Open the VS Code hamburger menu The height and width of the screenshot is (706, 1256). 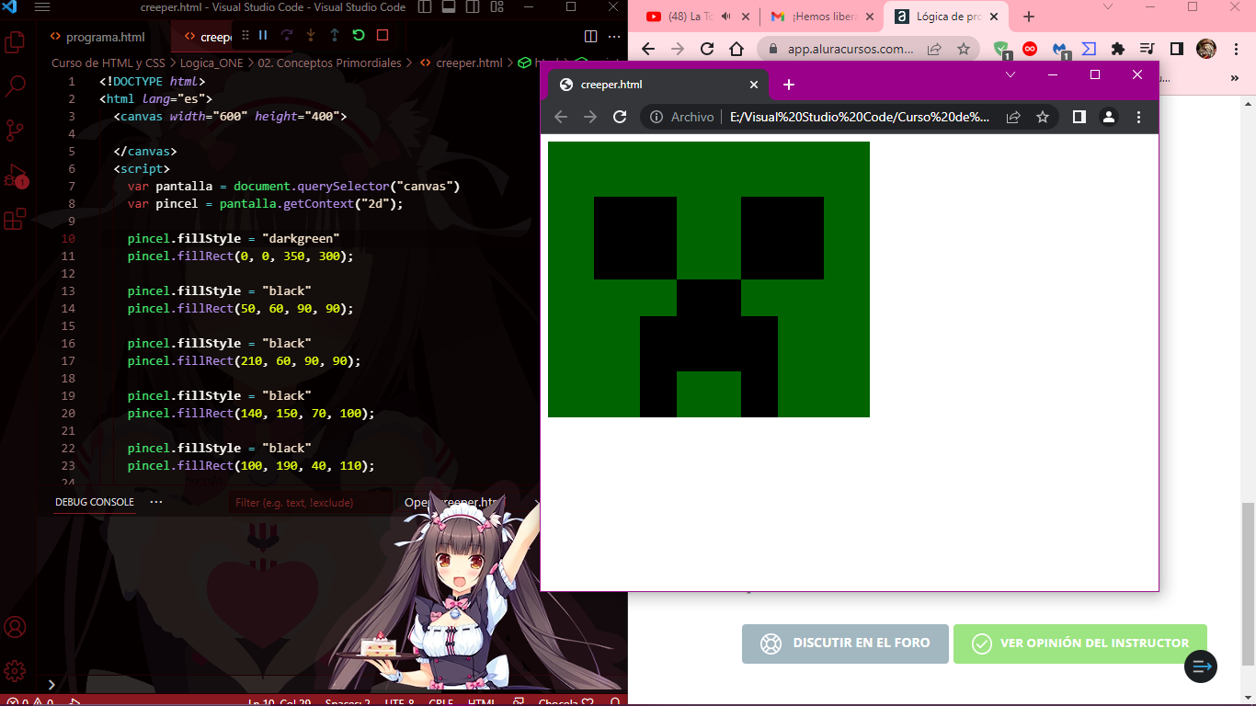click(x=41, y=7)
